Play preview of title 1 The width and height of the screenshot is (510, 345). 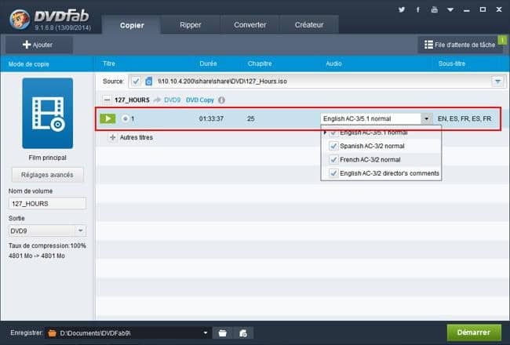(107, 118)
